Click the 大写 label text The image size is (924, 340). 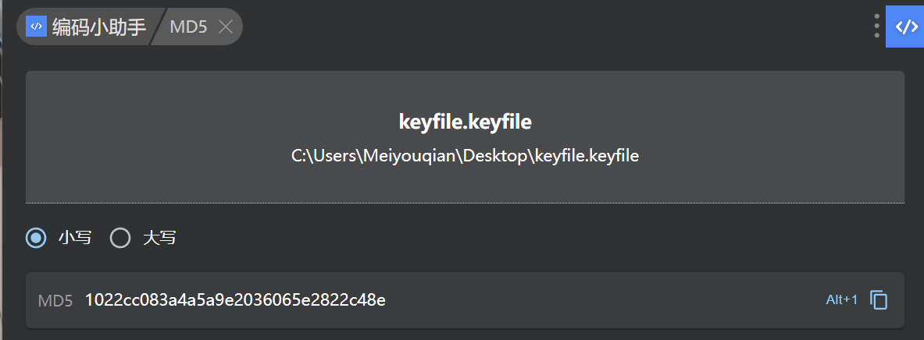(159, 238)
